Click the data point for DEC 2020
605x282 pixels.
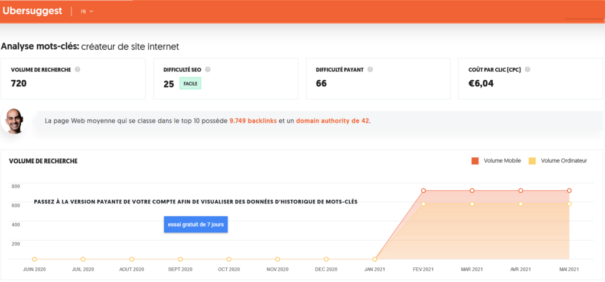[x=326, y=259]
